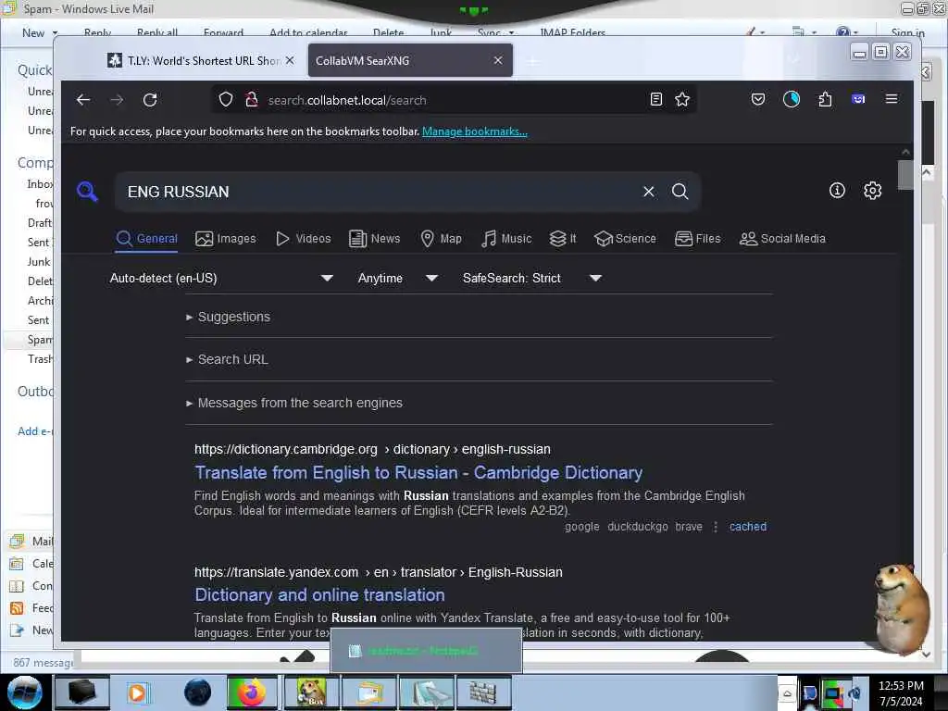Clear the search query with the X
The width and height of the screenshot is (948, 711).
[649, 192]
